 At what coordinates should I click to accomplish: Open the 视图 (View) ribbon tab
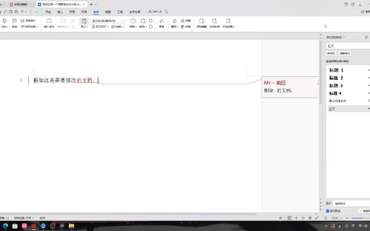coord(108,12)
